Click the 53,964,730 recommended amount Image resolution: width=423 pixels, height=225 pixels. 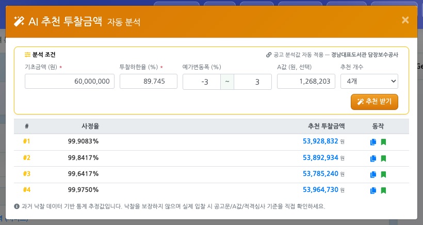point(320,190)
